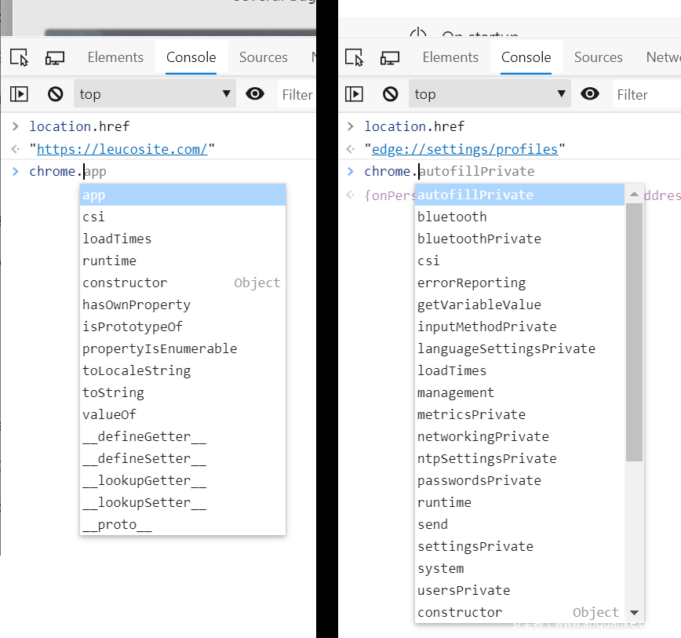Screen dimensions: 681x638
Task: Clear console in left DevTools
Action: coord(55,94)
